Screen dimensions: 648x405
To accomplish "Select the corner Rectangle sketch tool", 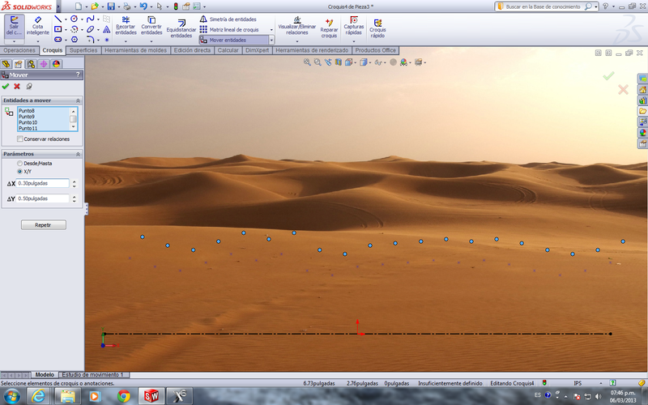I will click(x=58, y=29).
